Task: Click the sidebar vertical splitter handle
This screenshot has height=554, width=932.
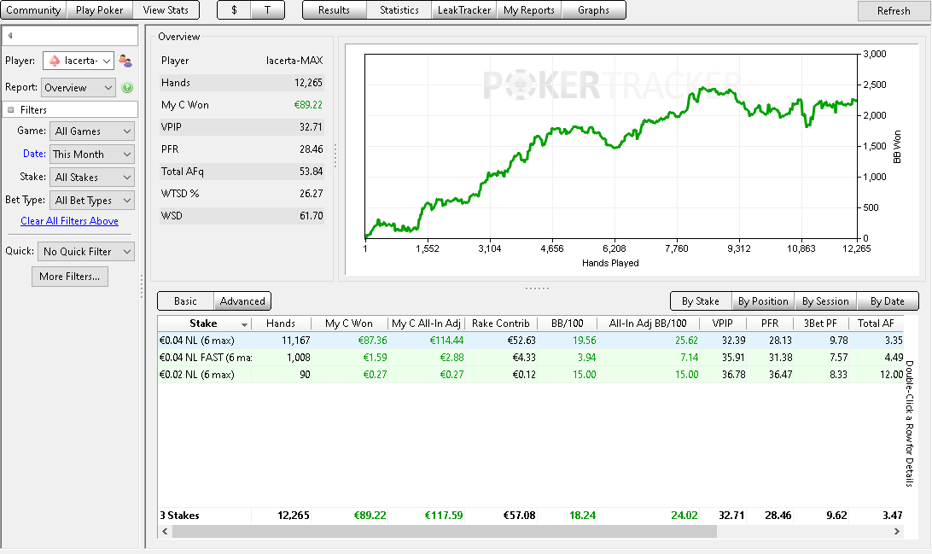Action: (142, 287)
